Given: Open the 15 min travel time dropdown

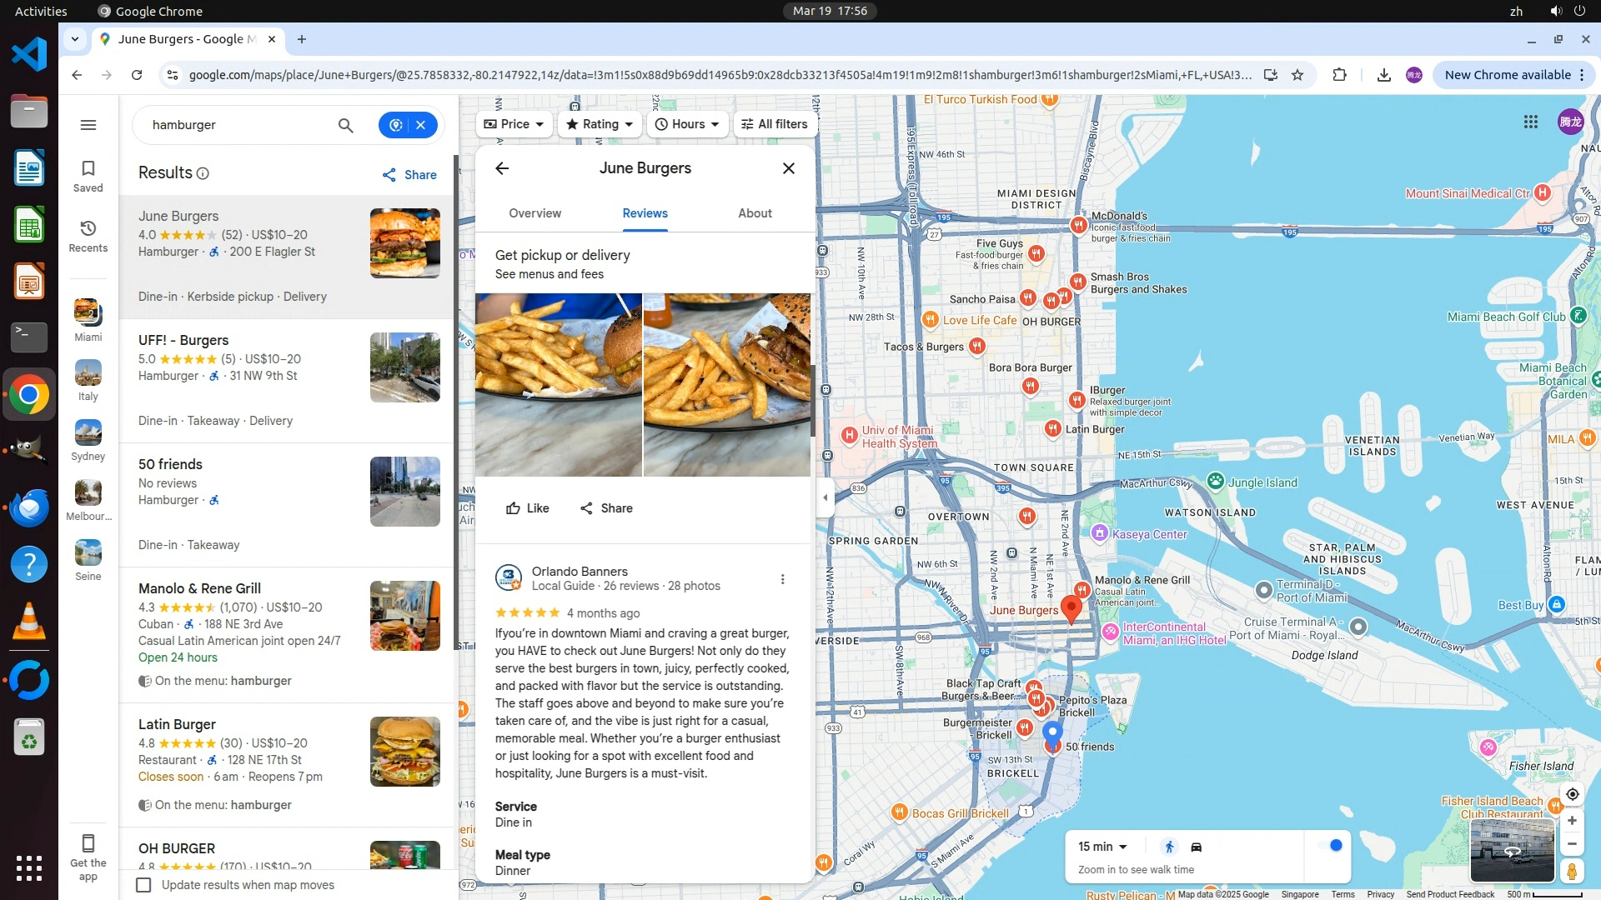Looking at the screenshot, I should (x=1102, y=847).
